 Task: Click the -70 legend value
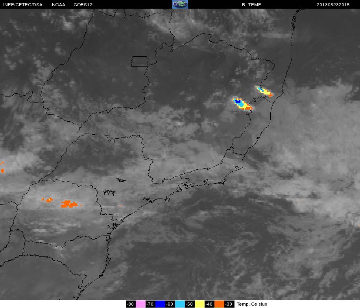click(150, 304)
